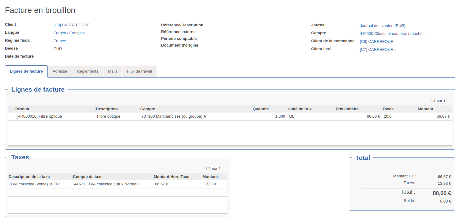Sort invoice lines by Quantité column header
This screenshot has height=220, width=460.
(260, 109)
